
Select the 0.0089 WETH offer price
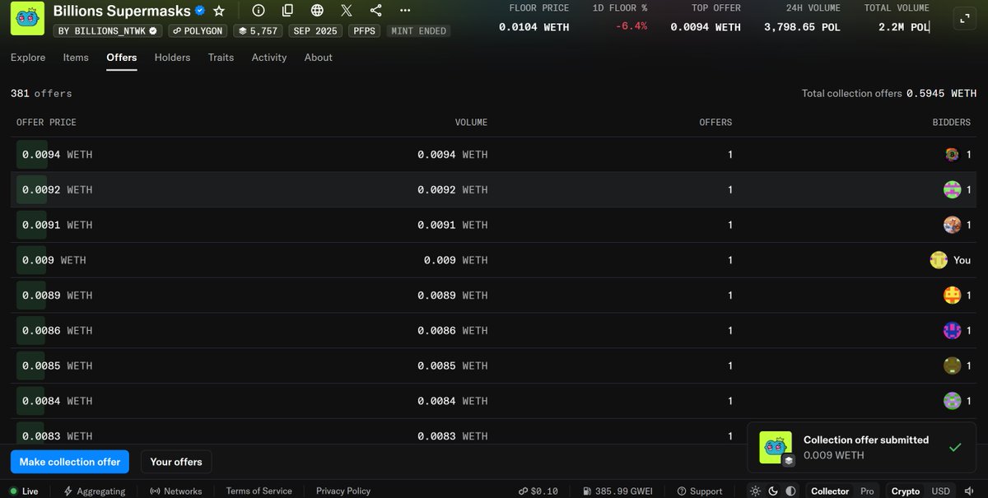(x=57, y=296)
